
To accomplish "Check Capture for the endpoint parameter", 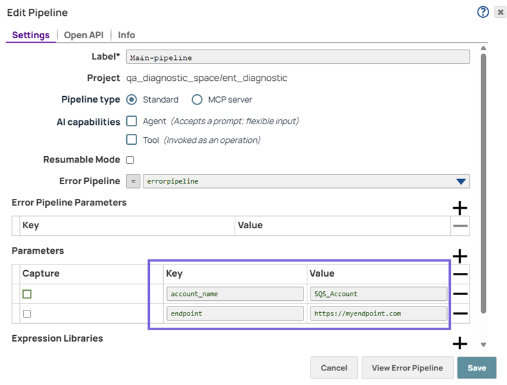I will click(x=27, y=314).
